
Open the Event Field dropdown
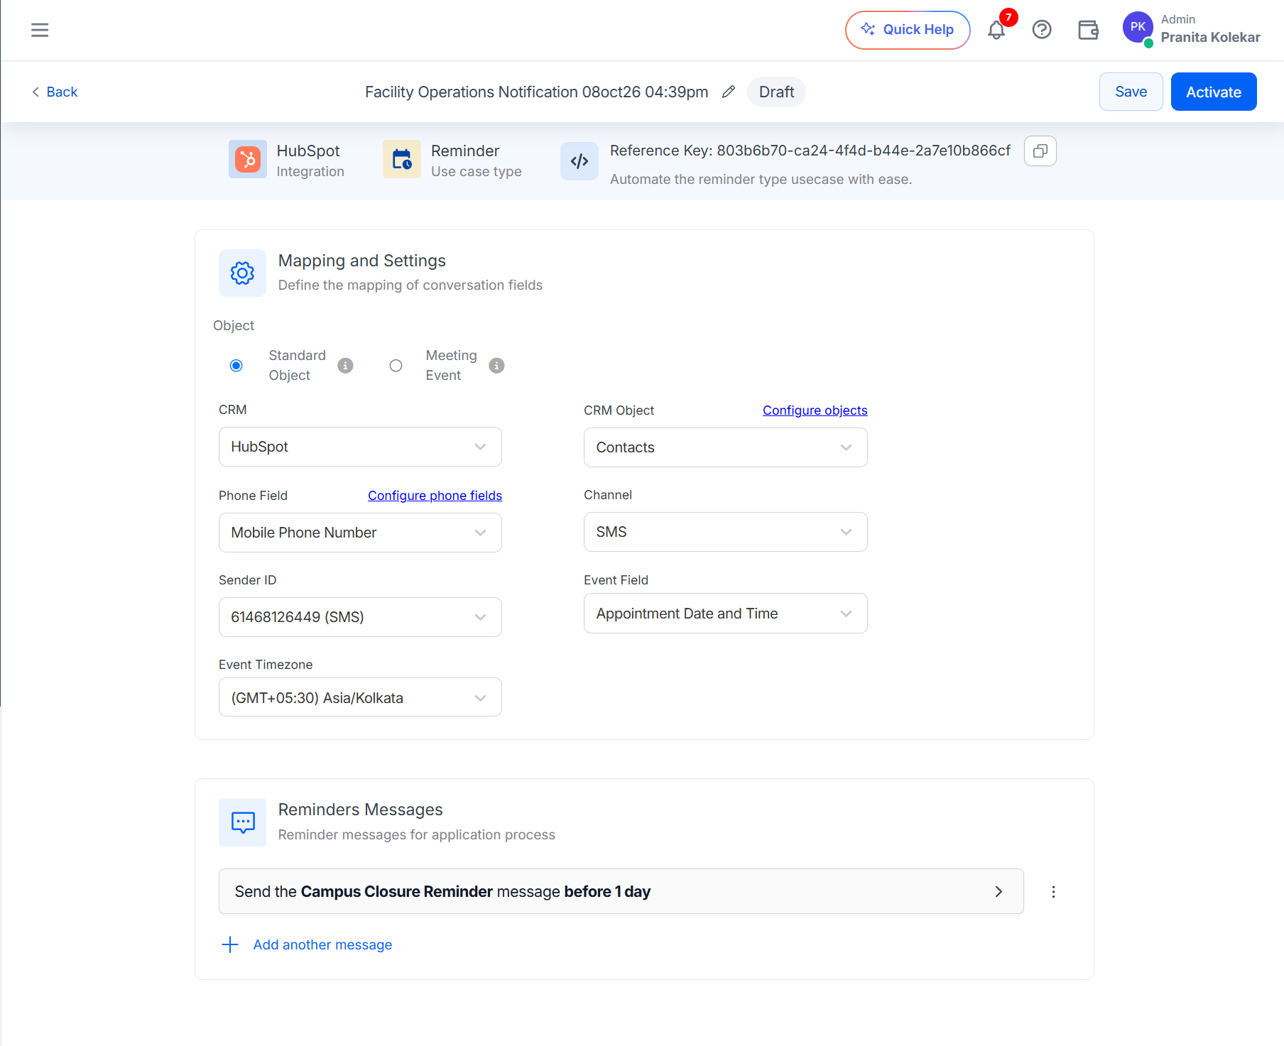(x=725, y=614)
